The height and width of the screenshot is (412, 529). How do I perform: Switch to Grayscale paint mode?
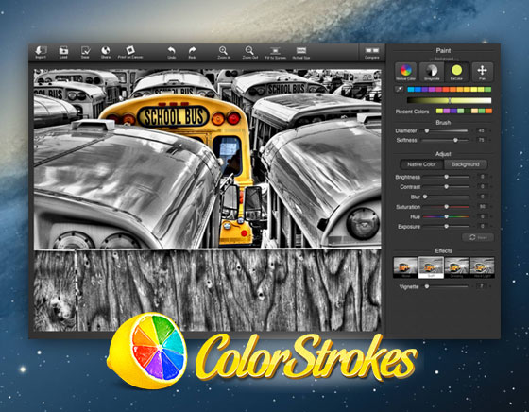point(432,72)
